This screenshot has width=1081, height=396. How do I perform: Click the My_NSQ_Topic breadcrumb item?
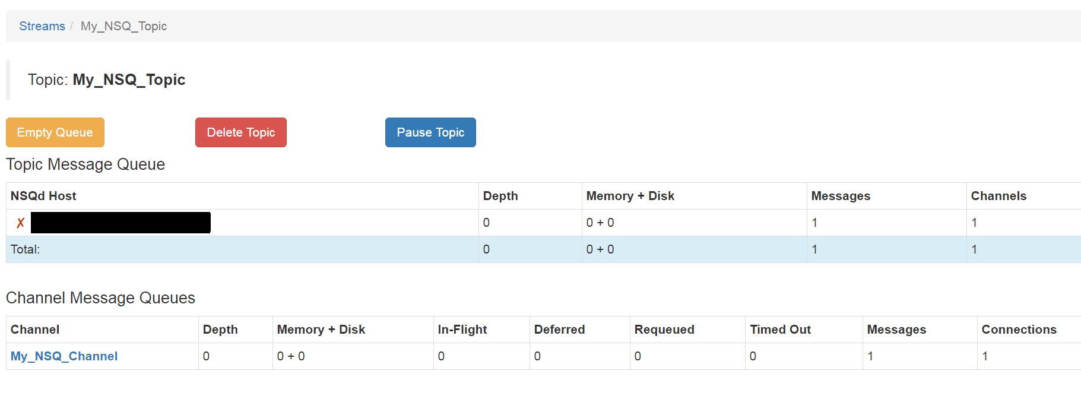coord(123,26)
